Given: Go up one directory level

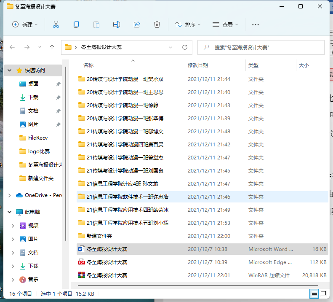Looking at the screenshot, I should (52, 47).
